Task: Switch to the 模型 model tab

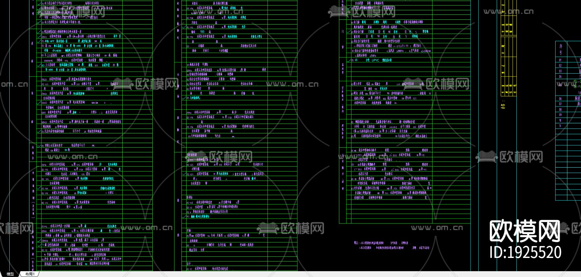Action: 10,274
